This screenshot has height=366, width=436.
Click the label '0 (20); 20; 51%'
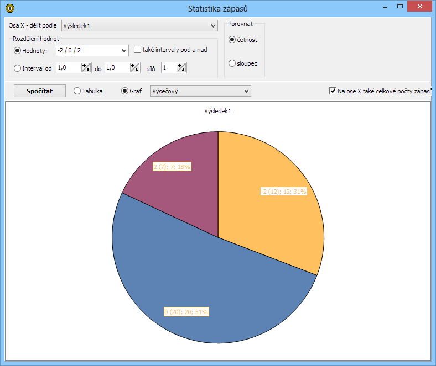[x=186, y=312]
